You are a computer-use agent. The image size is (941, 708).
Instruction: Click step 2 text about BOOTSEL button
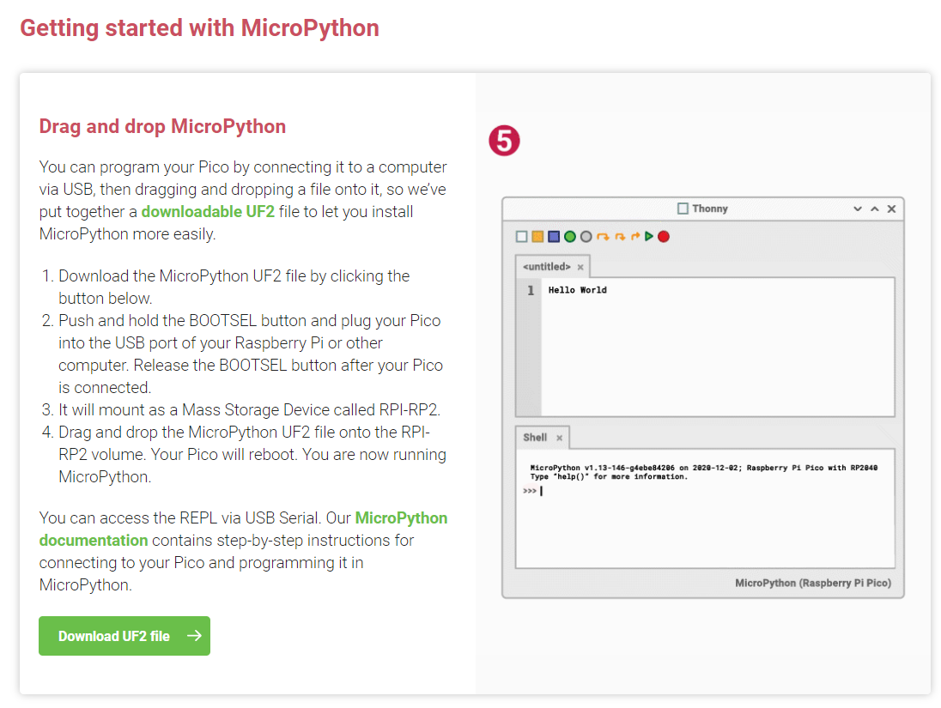click(251, 354)
